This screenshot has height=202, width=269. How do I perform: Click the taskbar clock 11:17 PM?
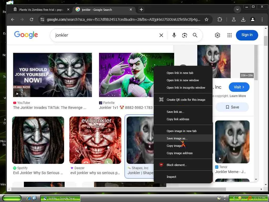coord(259,198)
